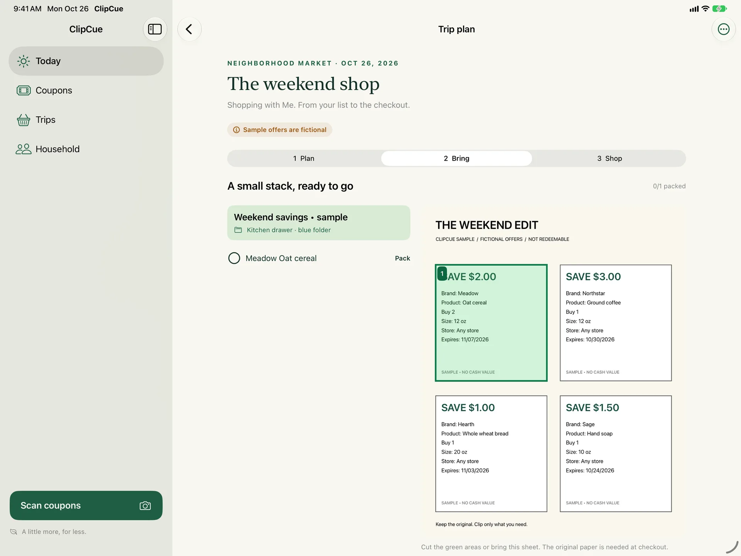This screenshot has height=556, width=741.
Task: Click the basket icon next to Trips
Action: pyautogui.click(x=24, y=120)
